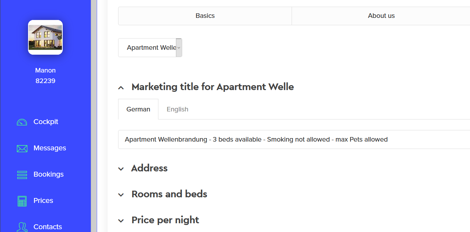
Task: Collapse the Marketing title section chevron
Action: click(x=121, y=88)
